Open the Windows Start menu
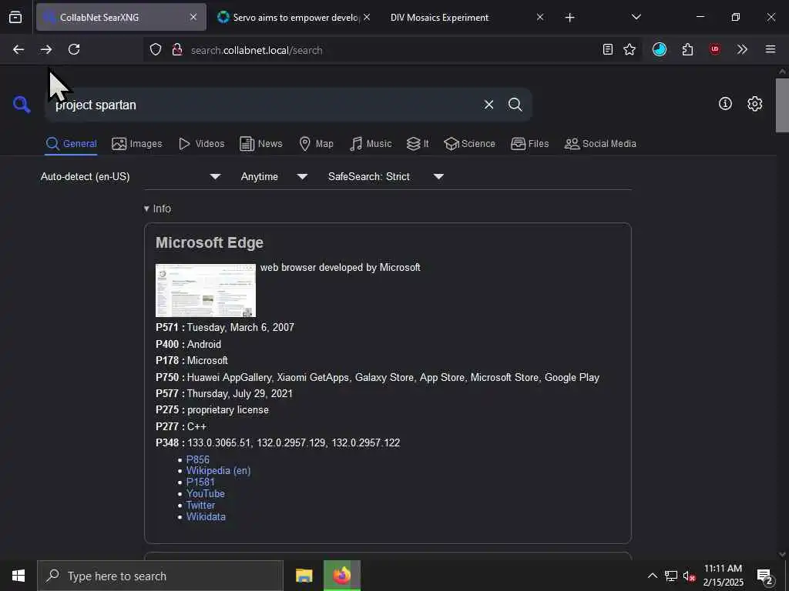Screen dimensions: 789x591 tap(18, 576)
